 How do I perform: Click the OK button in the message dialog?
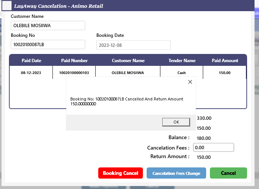[176, 122]
